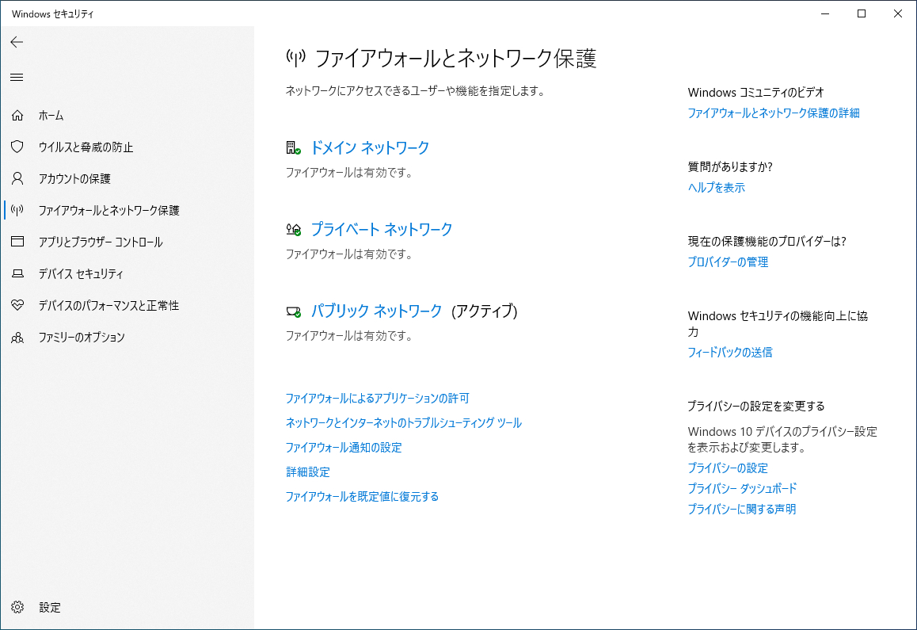Click the Home house icon

(x=17, y=116)
